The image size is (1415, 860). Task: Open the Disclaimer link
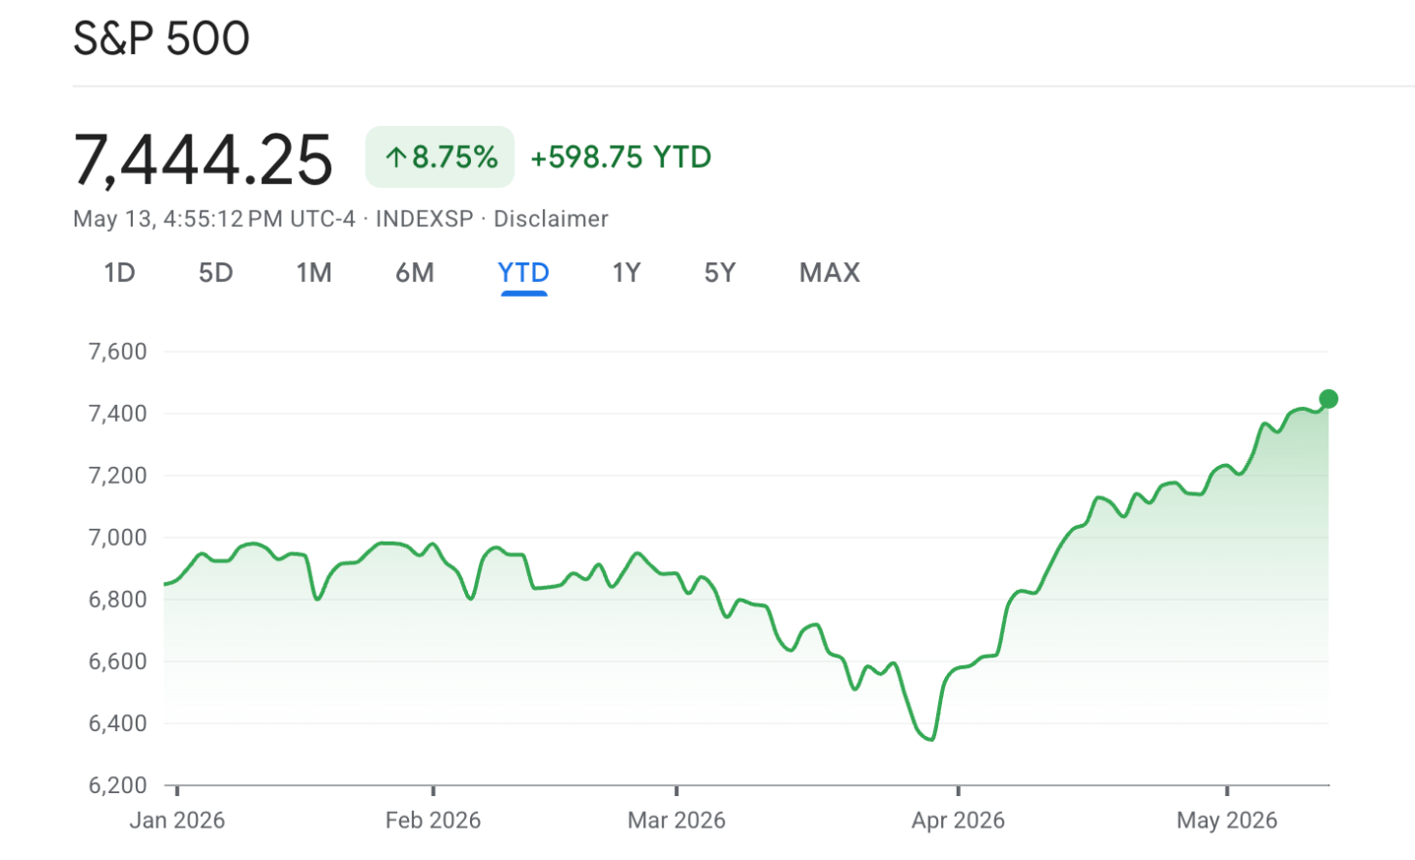(x=551, y=219)
